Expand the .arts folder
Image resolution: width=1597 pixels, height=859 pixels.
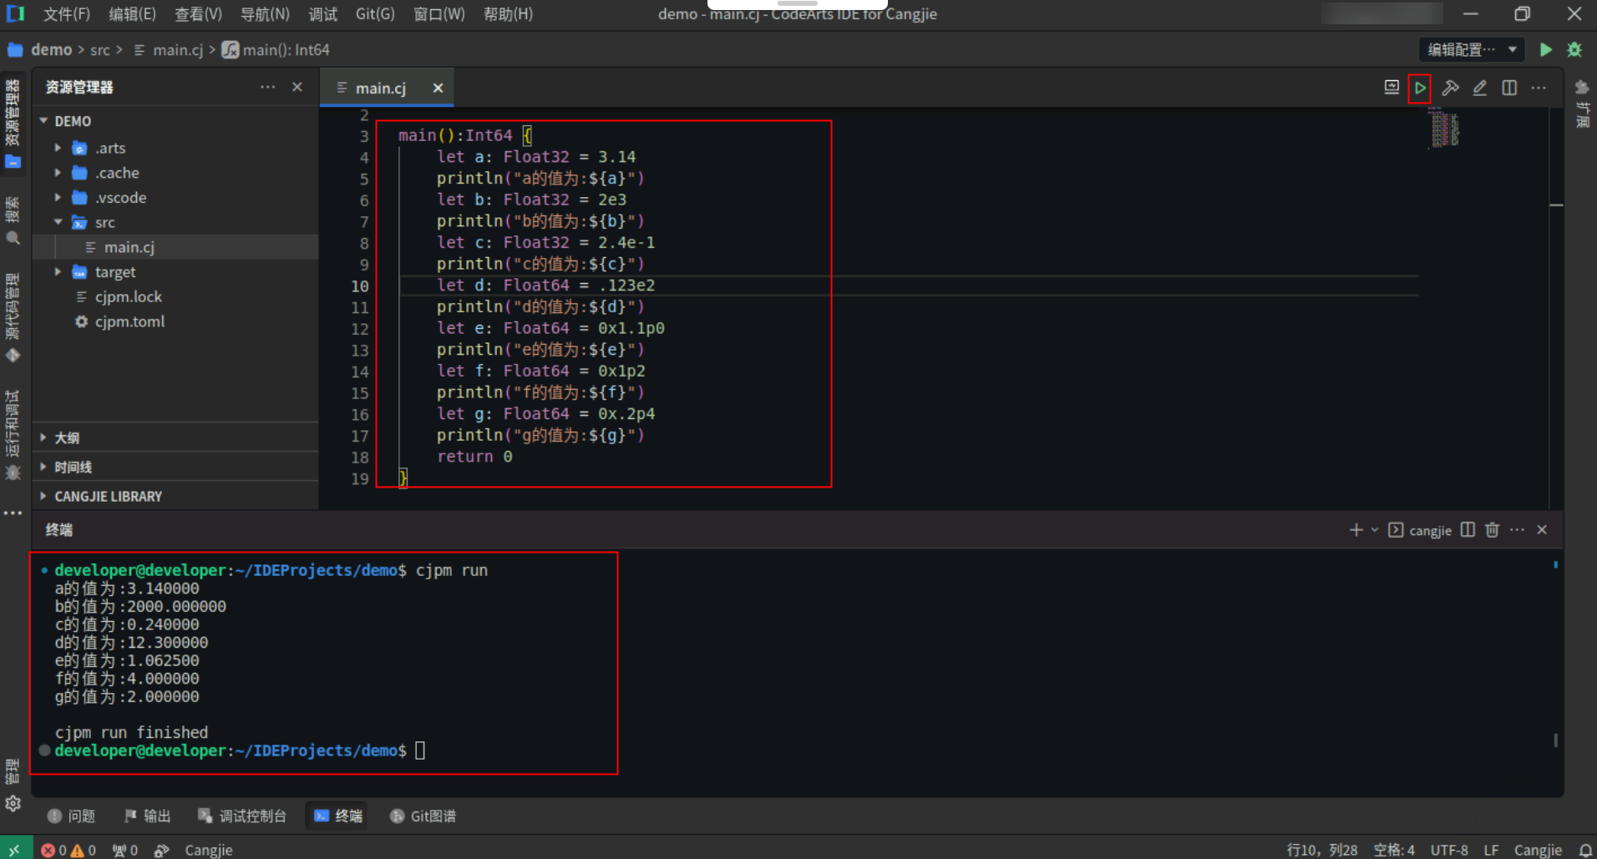click(58, 148)
